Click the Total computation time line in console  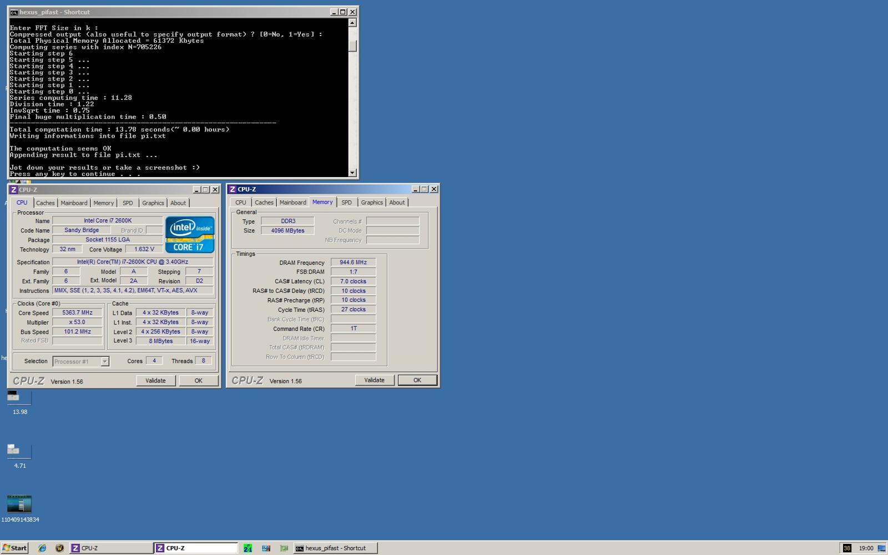point(119,129)
